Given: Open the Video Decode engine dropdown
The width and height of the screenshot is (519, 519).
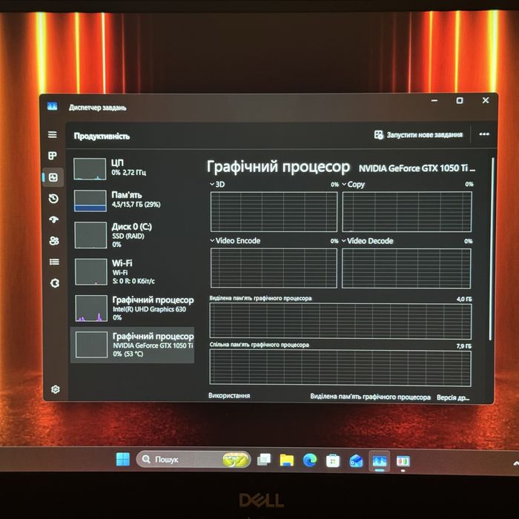Looking at the screenshot, I should click(x=343, y=241).
